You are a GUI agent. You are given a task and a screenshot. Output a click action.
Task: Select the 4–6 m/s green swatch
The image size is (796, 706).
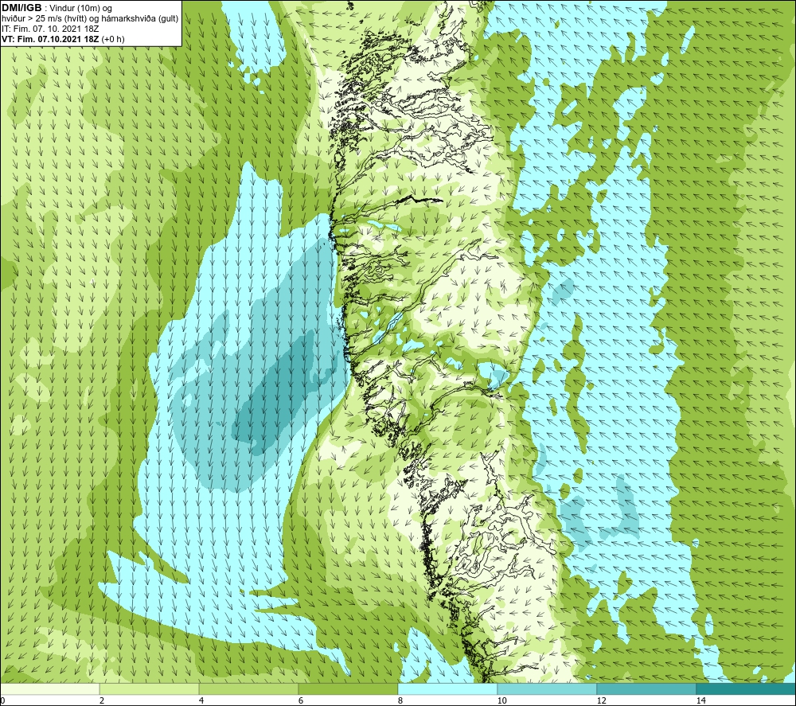pyautogui.click(x=248, y=688)
